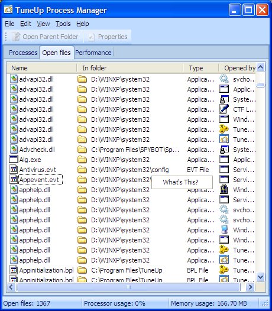The width and height of the screenshot is (272, 311).
Task: Click the horizontal scrollbar right arrow
Action: click(x=250, y=287)
